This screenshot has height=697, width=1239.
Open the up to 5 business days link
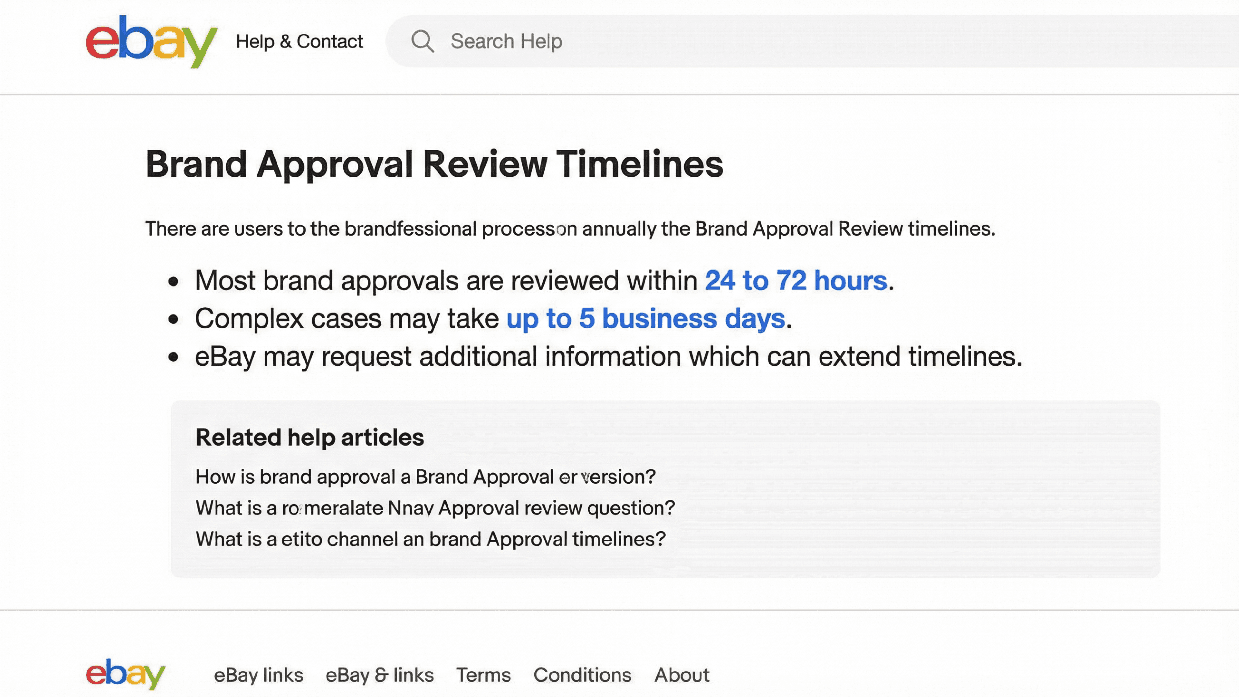tap(645, 318)
